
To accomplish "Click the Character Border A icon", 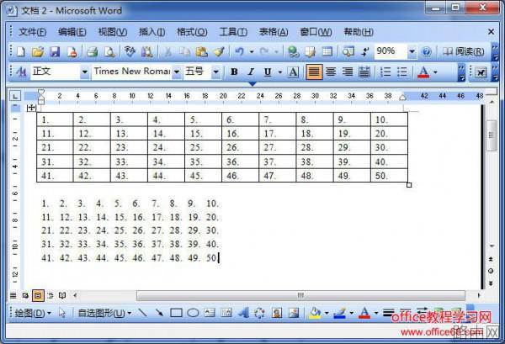I will [x=293, y=71].
